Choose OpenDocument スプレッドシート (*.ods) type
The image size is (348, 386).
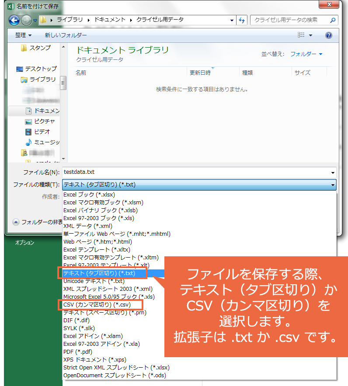199,376
